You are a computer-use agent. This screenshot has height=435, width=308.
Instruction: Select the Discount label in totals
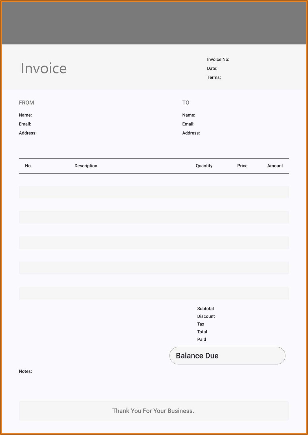(206, 316)
